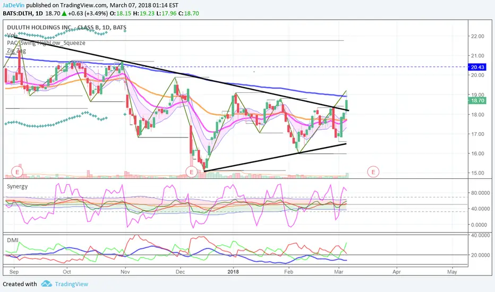Click the 'Sep' time axis label
The image size is (495, 292).
14,272
